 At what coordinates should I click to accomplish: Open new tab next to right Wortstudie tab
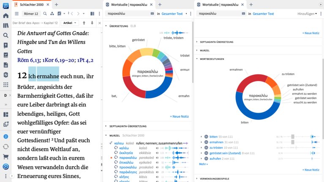coord(251,4)
